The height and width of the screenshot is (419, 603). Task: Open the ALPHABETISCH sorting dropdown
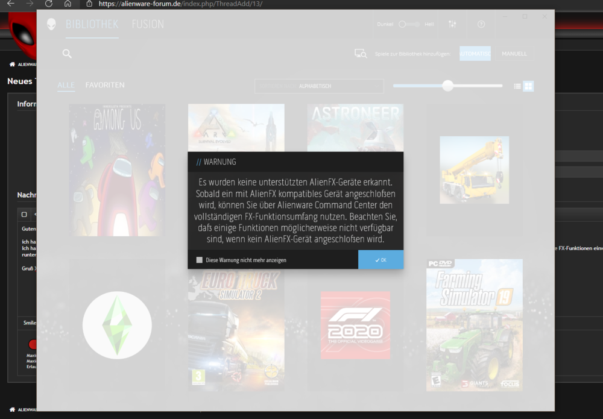pyautogui.click(x=318, y=86)
